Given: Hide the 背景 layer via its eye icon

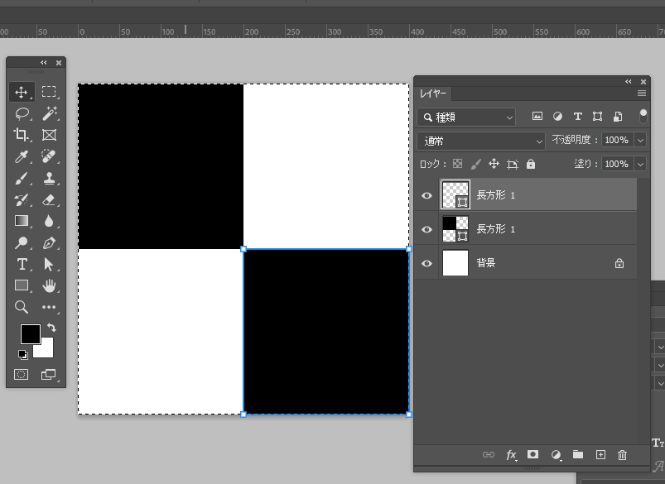Looking at the screenshot, I should pyautogui.click(x=427, y=264).
